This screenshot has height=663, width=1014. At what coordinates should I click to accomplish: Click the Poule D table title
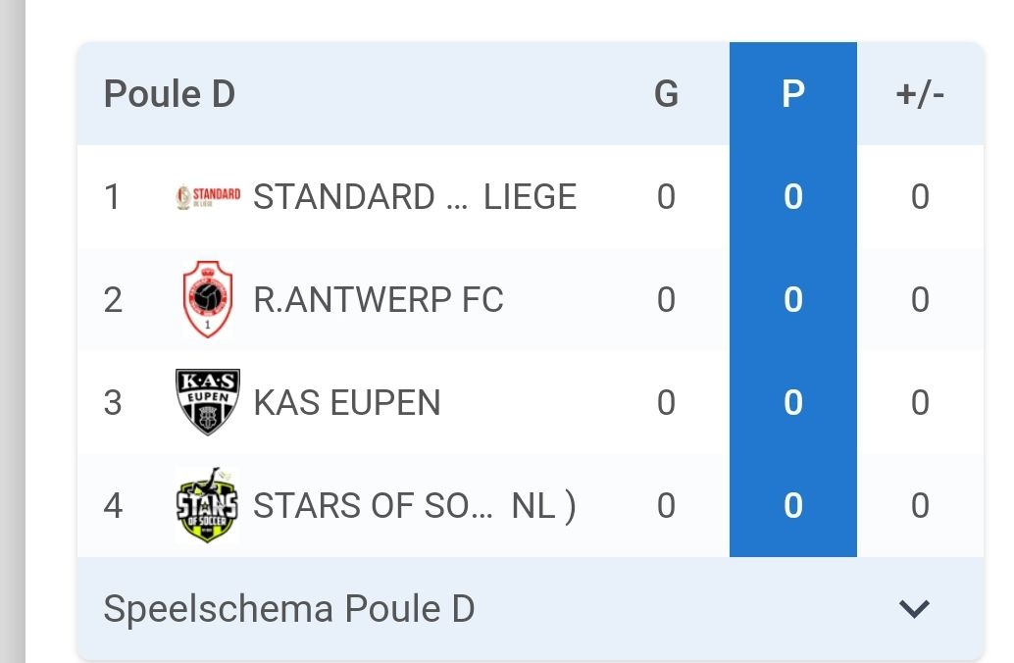point(170,94)
